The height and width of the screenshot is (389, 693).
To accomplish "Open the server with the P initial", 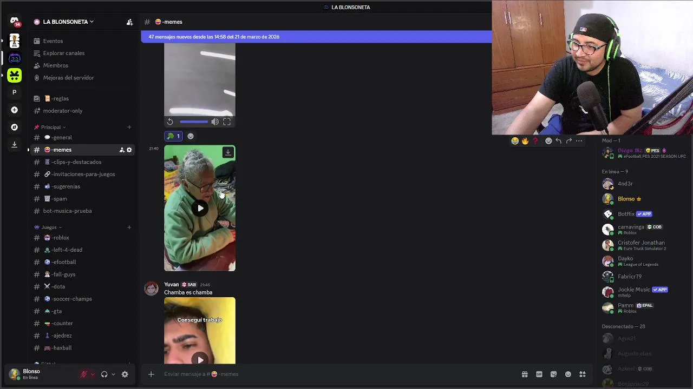I will [x=15, y=92].
